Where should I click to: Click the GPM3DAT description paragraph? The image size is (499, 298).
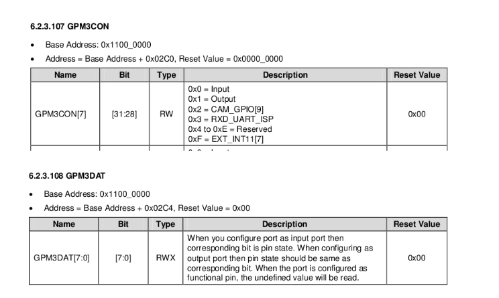(x=279, y=258)
